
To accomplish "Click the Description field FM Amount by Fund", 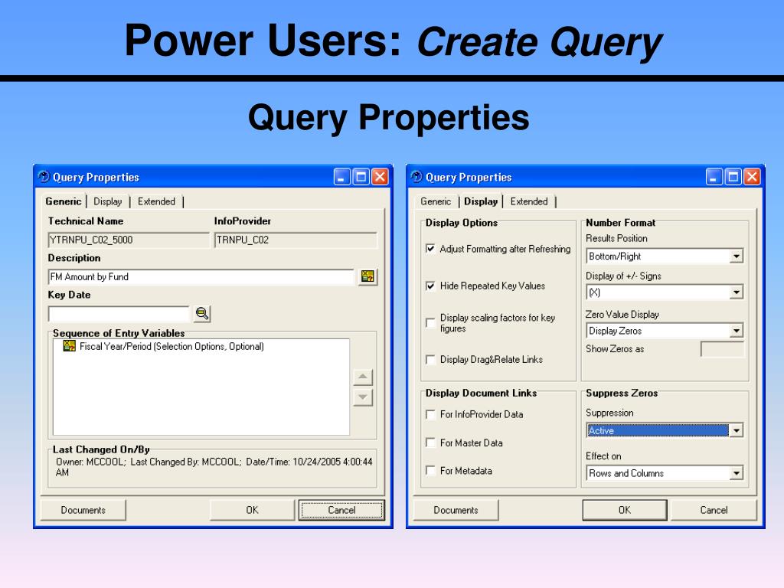I will [201, 276].
